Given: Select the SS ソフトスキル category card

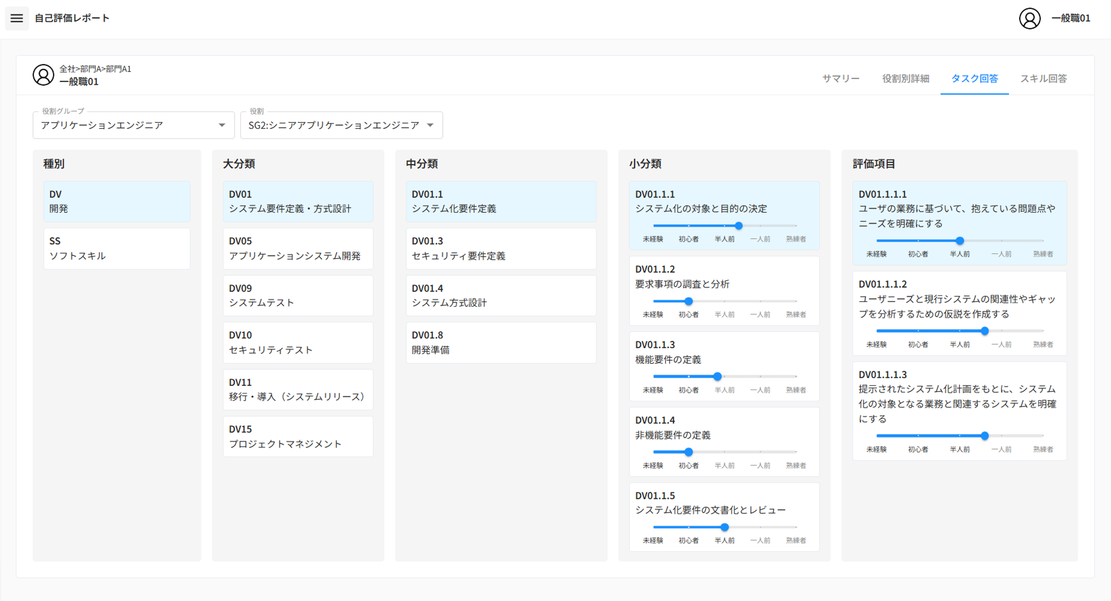Looking at the screenshot, I should pyautogui.click(x=117, y=249).
